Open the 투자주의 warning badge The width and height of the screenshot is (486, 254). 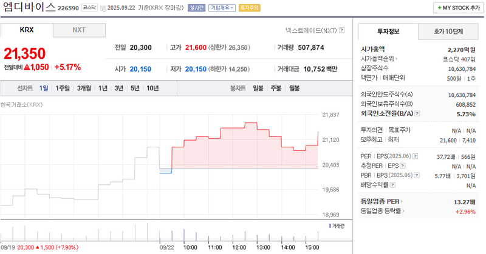[250, 8]
